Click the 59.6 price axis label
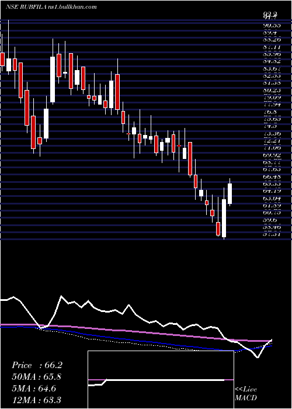Image resolution: width=292 pixels, height=409 pixels. [270, 220]
